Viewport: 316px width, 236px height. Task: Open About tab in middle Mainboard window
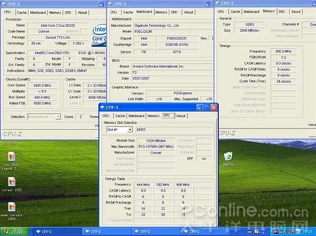(188, 12)
